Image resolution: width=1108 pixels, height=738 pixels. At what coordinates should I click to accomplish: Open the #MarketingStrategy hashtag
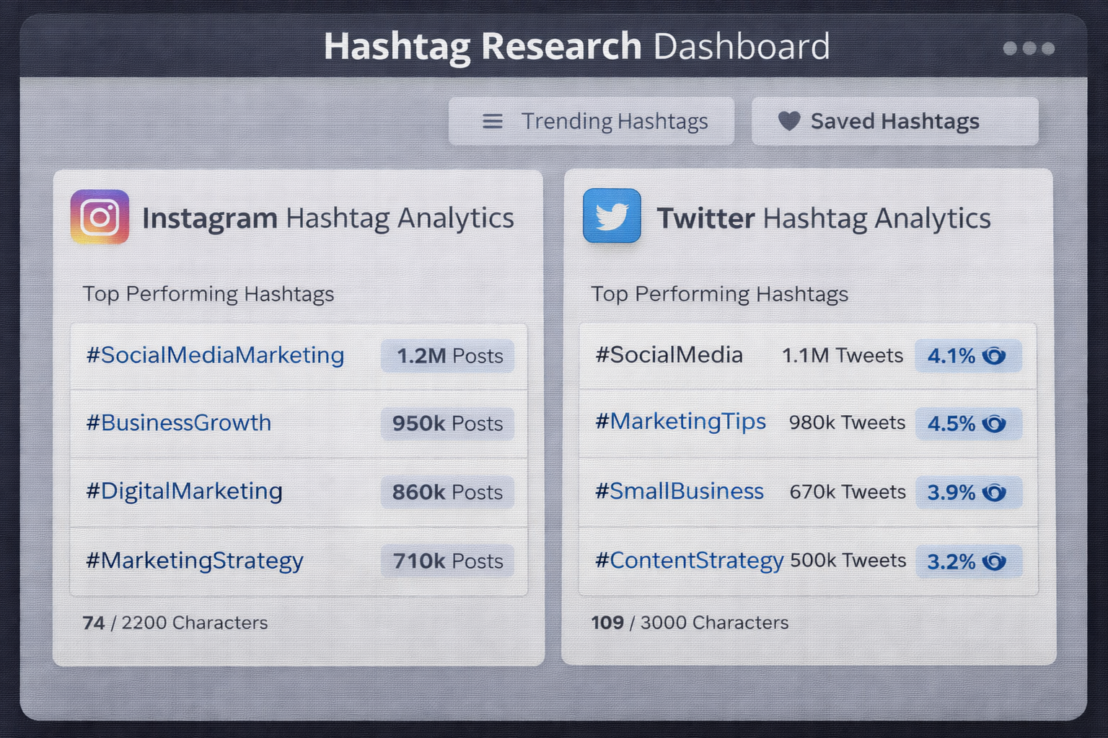pyautogui.click(x=193, y=561)
